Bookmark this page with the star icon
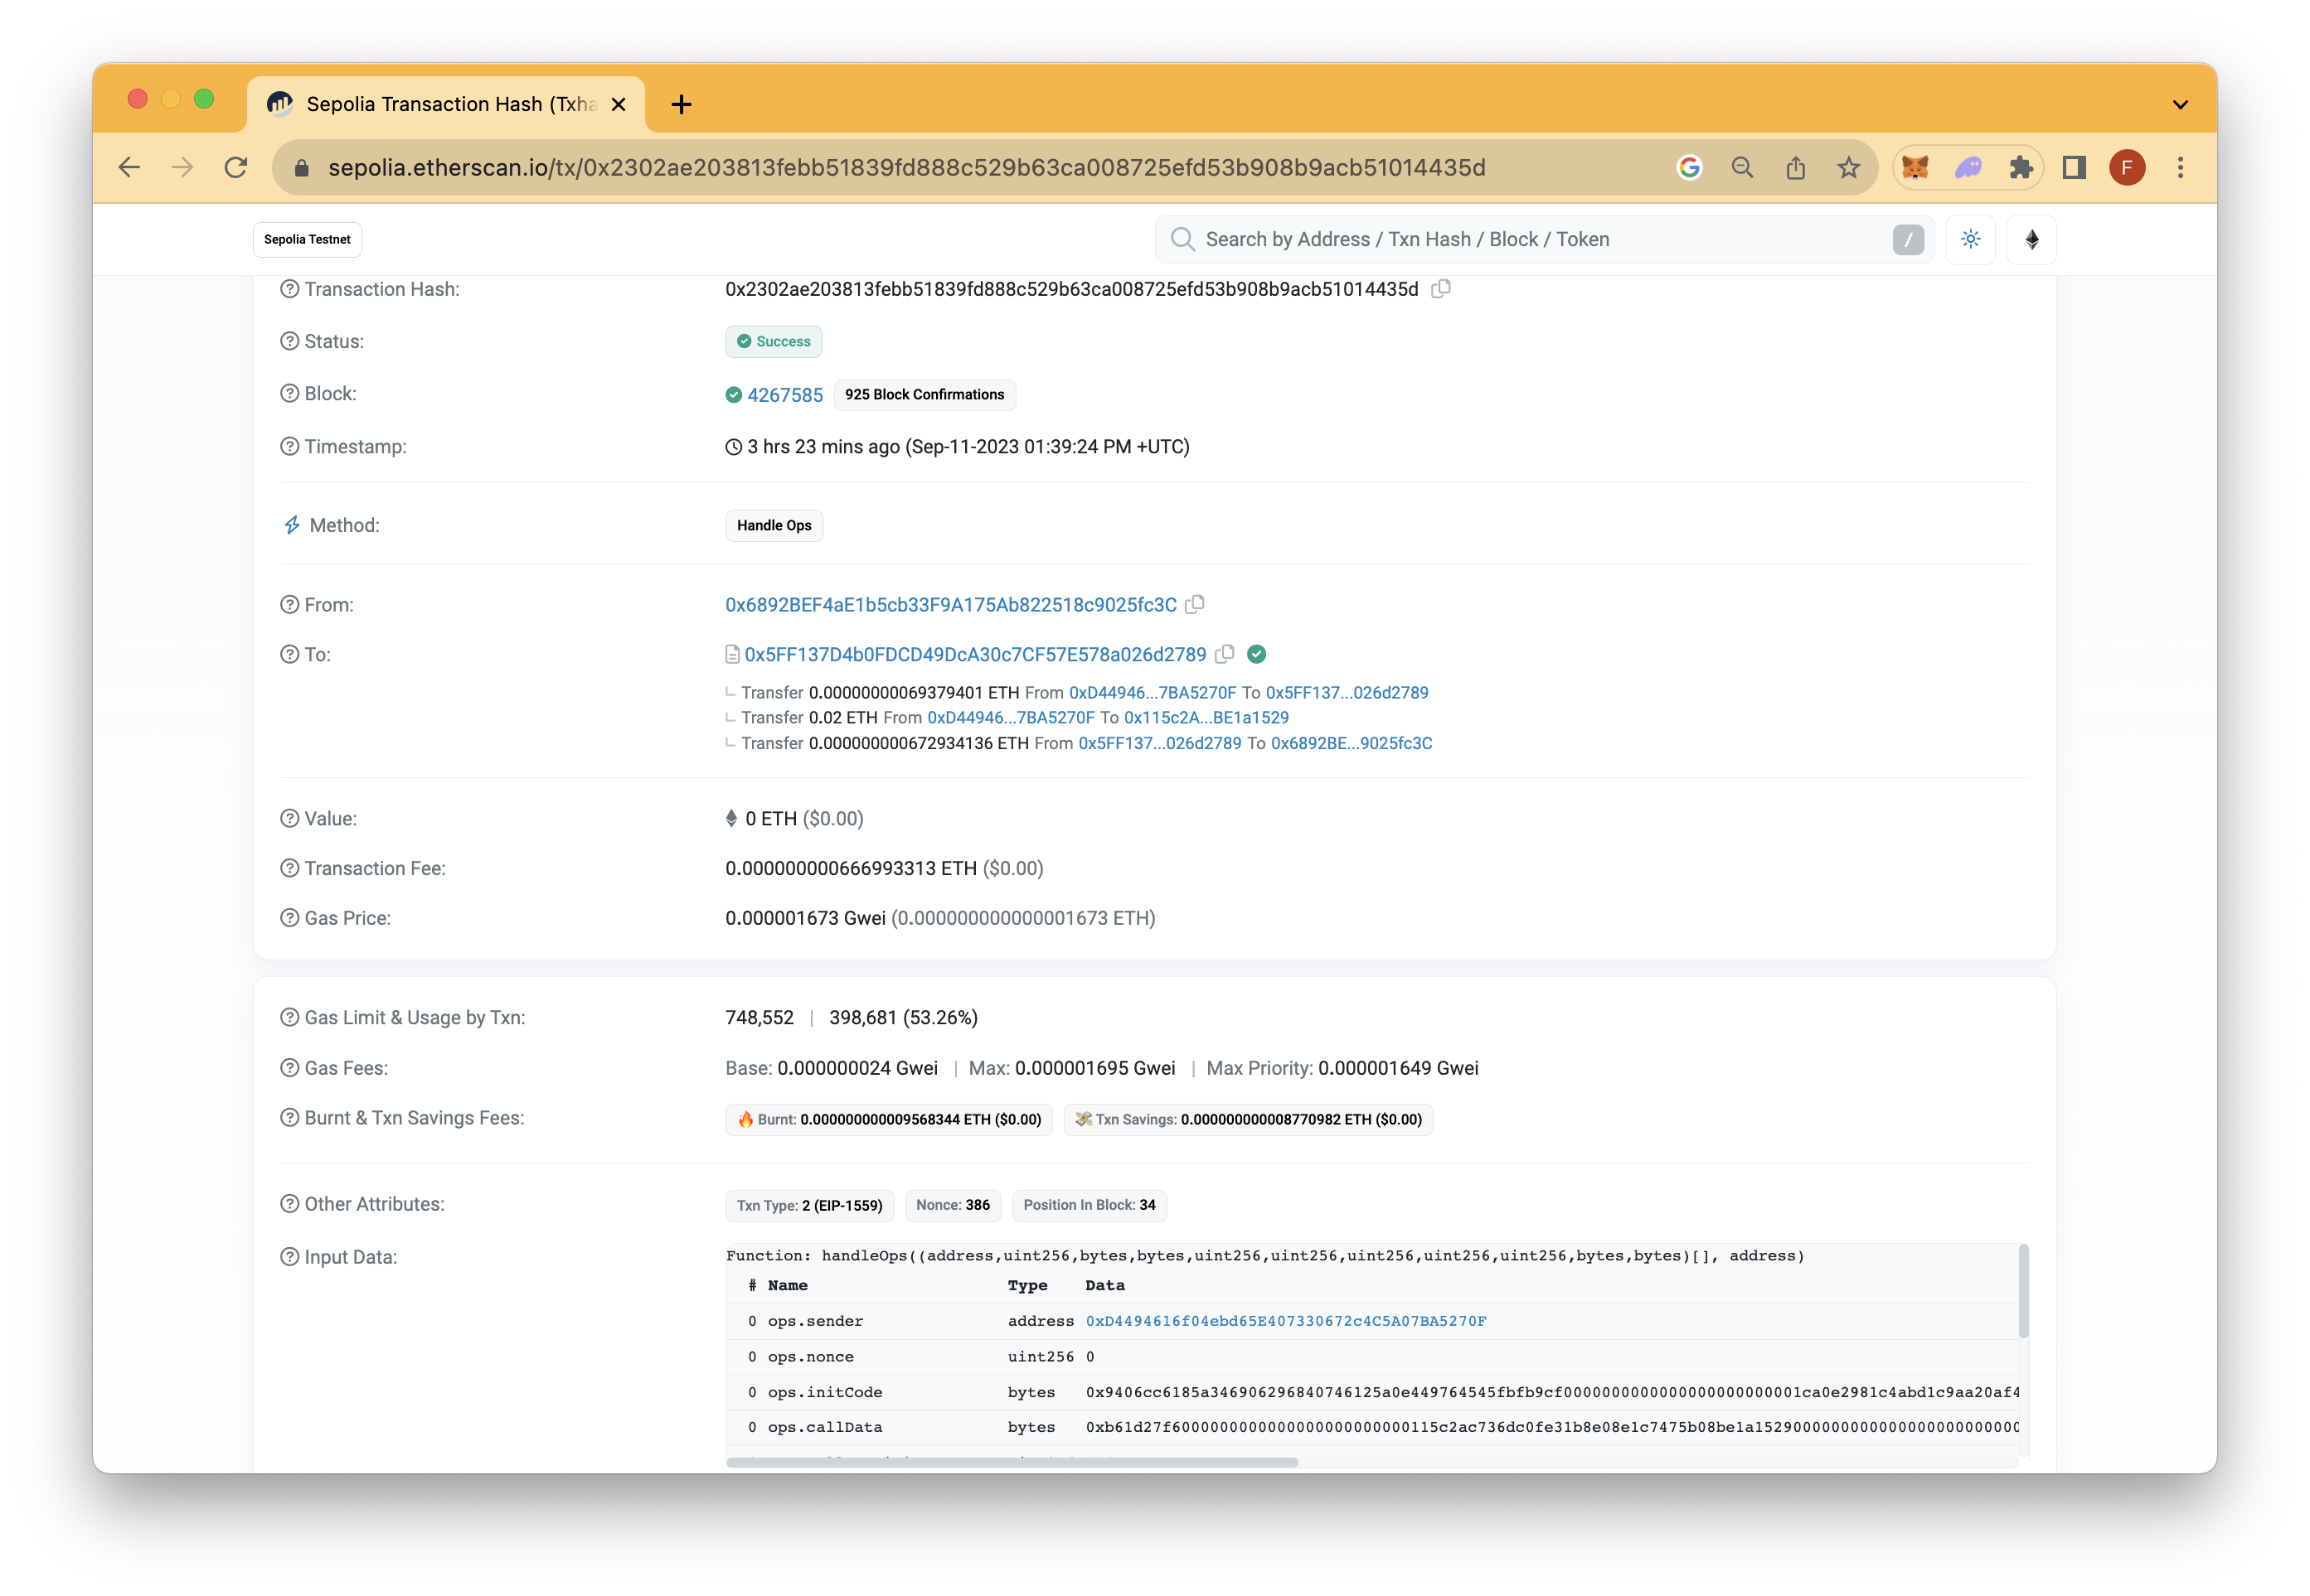Viewport: 2310px width, 1596px height. 1848,167
